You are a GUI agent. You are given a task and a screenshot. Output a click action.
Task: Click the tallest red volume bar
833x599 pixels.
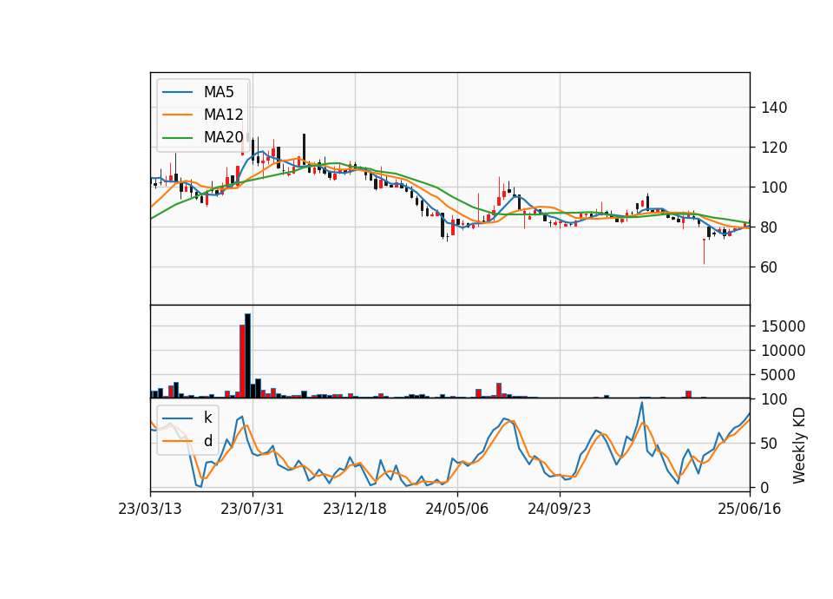(242, 361)
